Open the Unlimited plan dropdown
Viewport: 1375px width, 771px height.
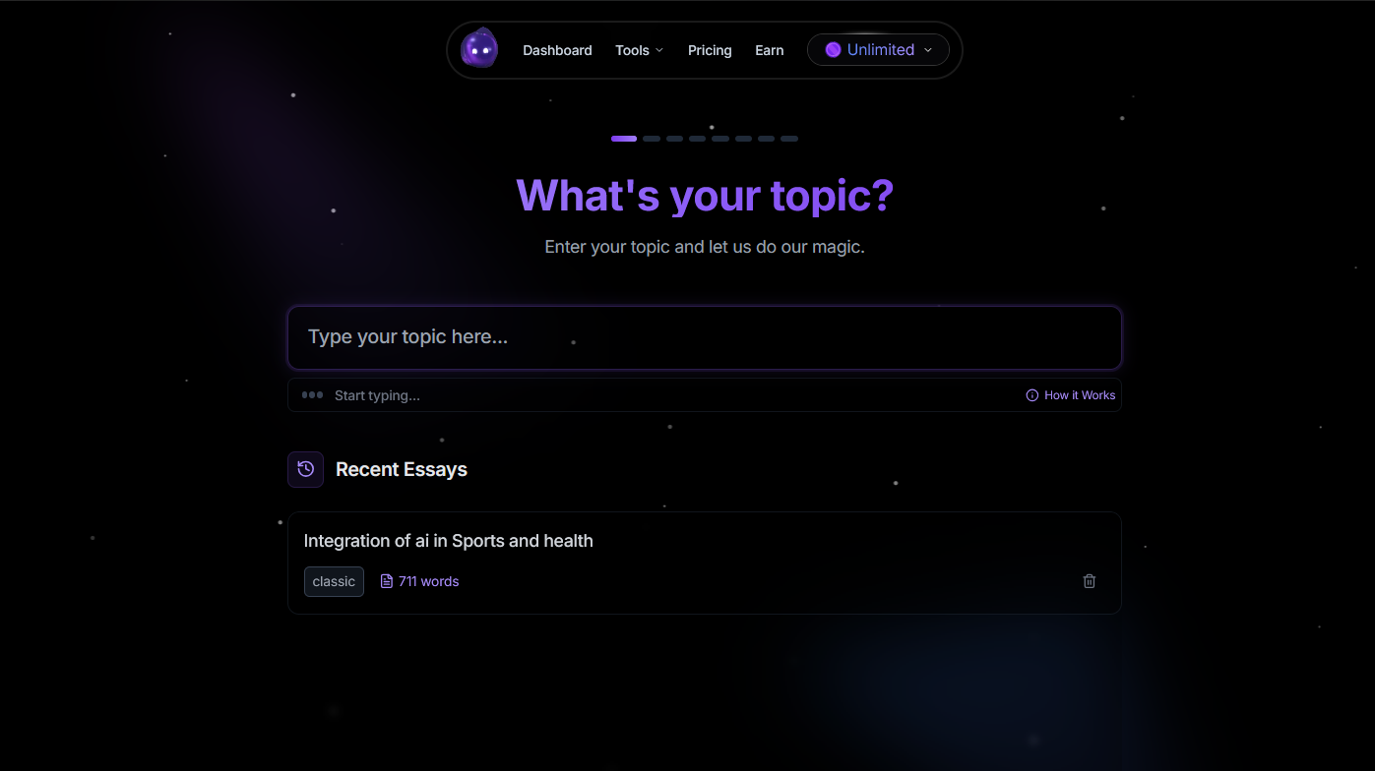coord(878,50)
